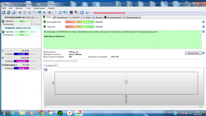Click the C: partition free space bar 11,5 GB
The width and height of the screenshot is (206, 116).
(x=21, y=54)
